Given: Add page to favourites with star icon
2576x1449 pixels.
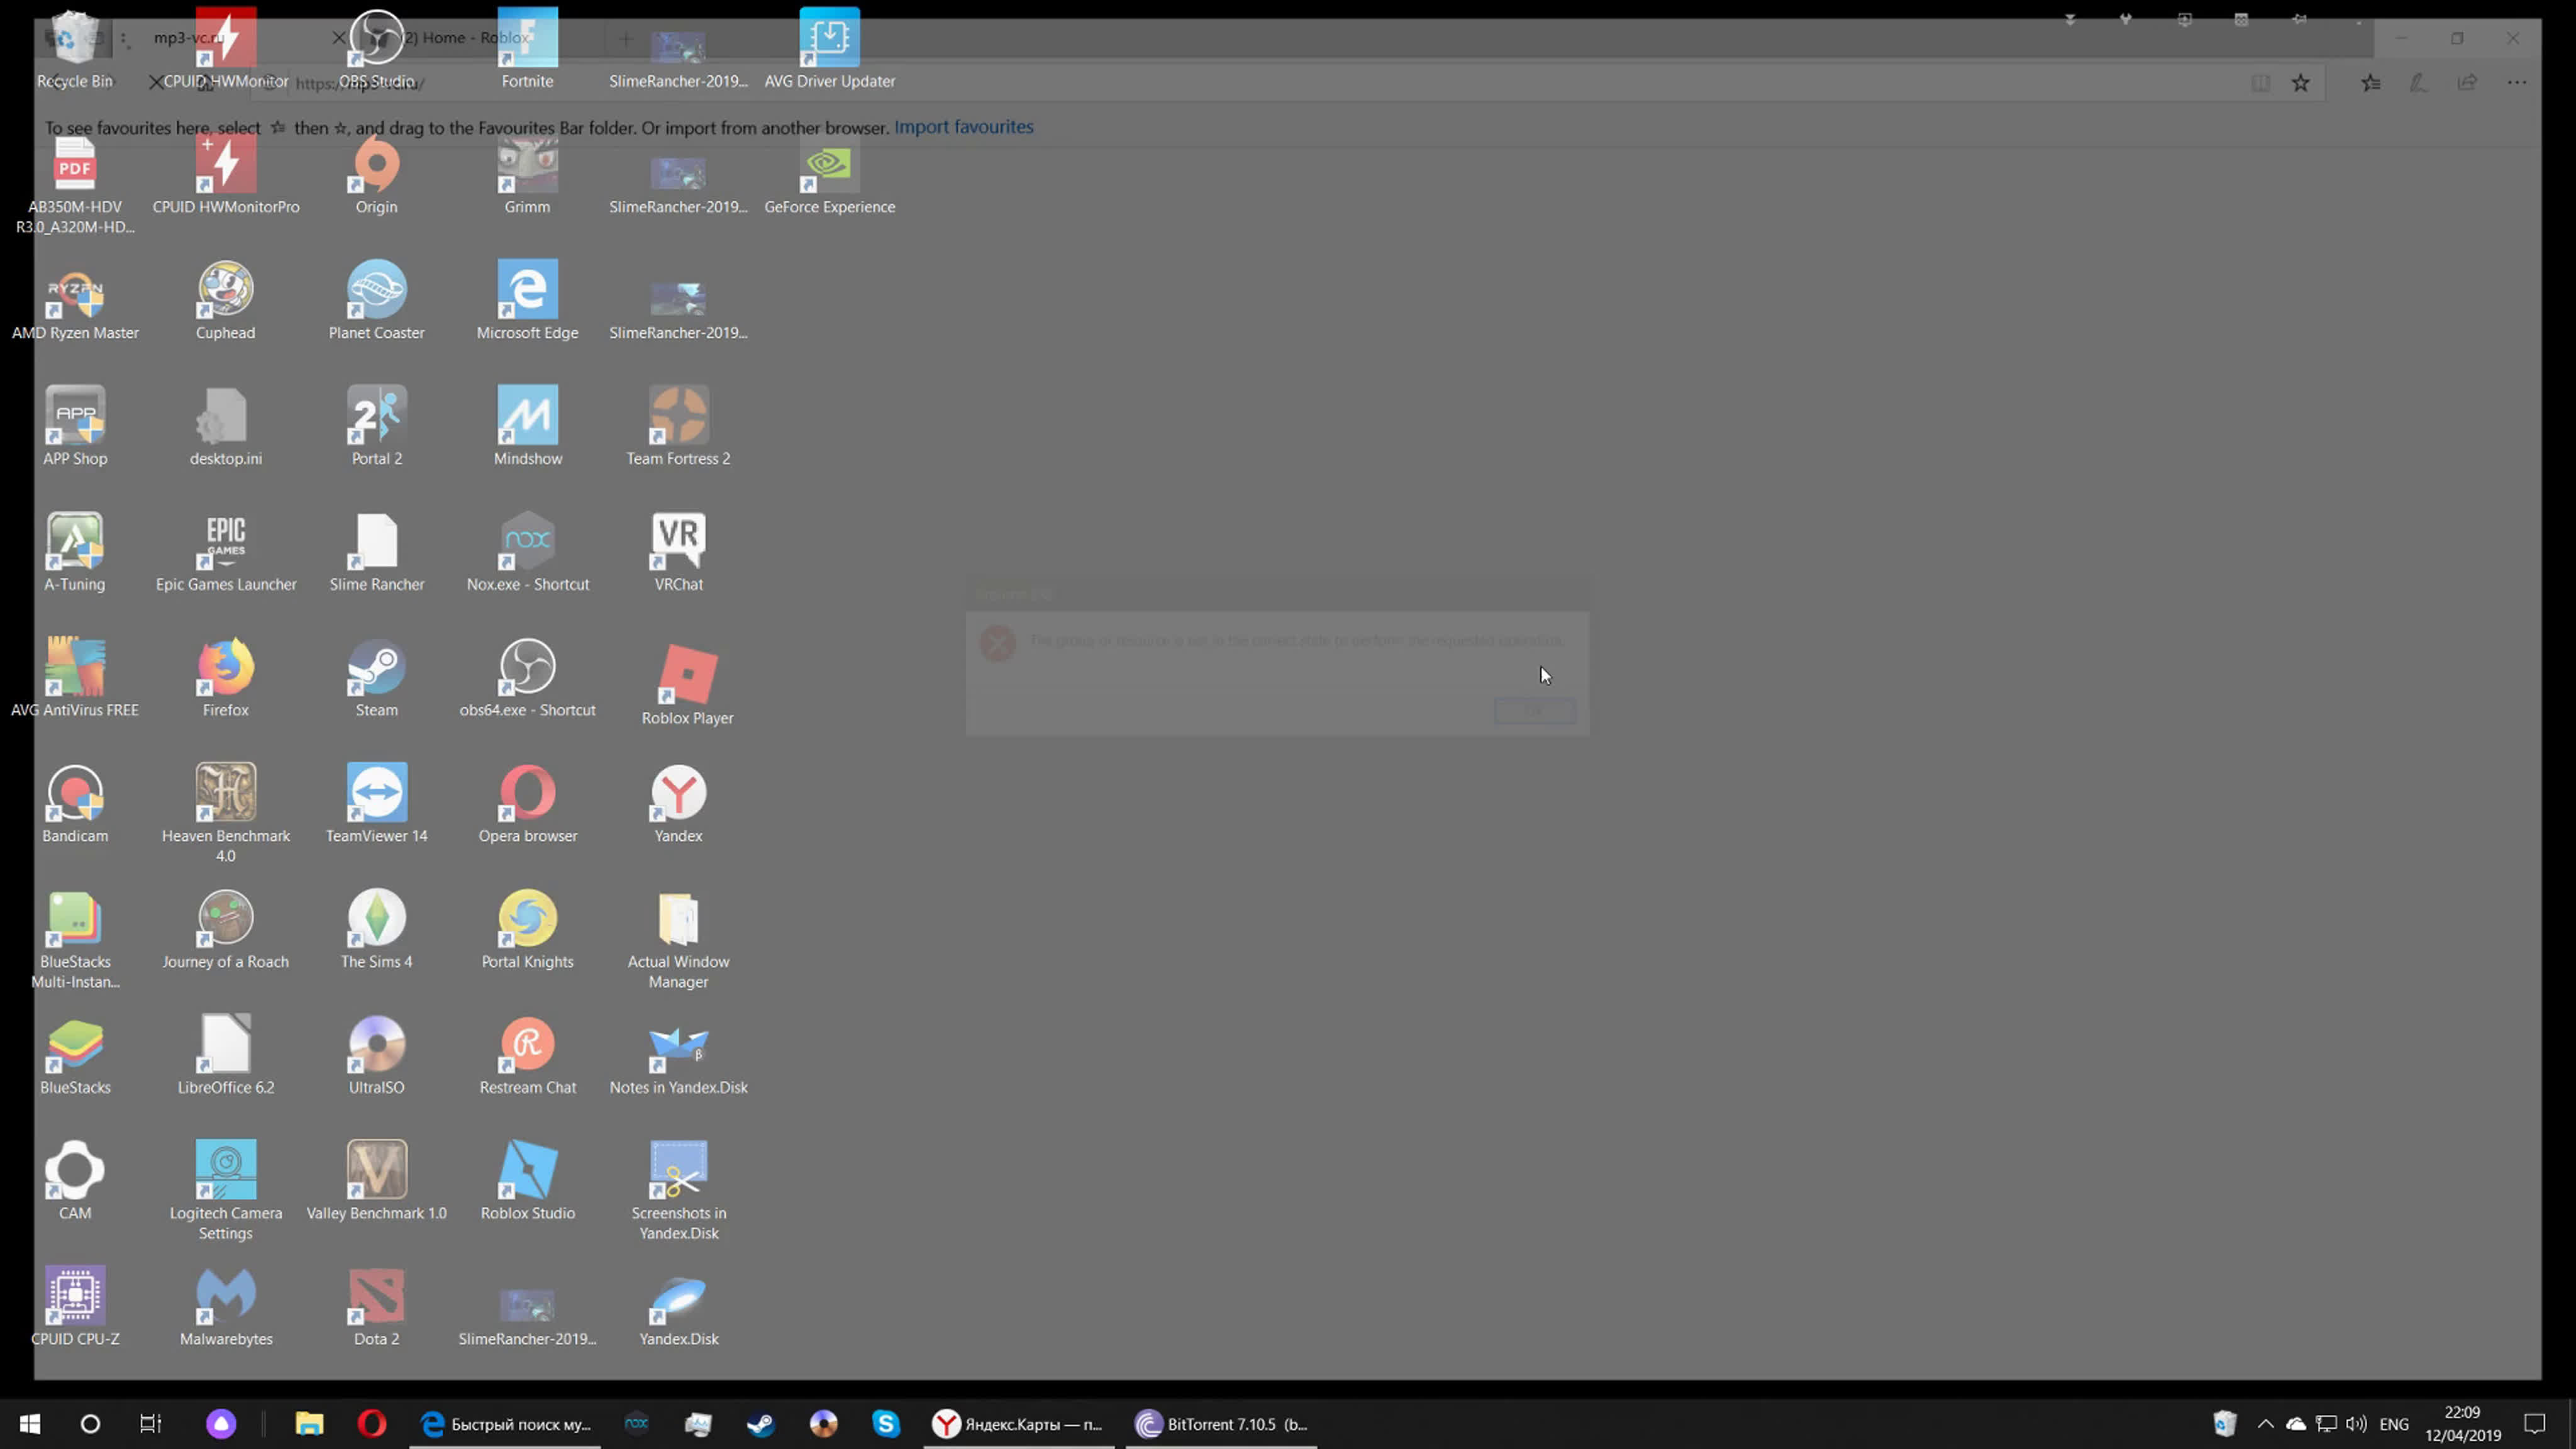Looking at the screenshot, I should point(2301,83).
